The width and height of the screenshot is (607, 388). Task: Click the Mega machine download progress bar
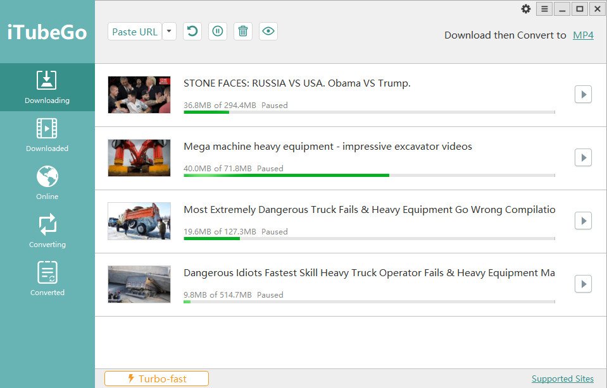coord(369,176)
